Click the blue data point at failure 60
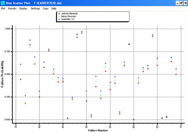This screenshot has width=188, height=132. pos(134,119)
